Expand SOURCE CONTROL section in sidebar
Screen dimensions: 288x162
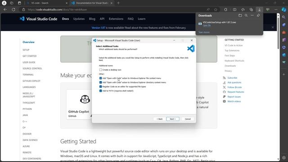pyautogui.click(x=32, y=68)
